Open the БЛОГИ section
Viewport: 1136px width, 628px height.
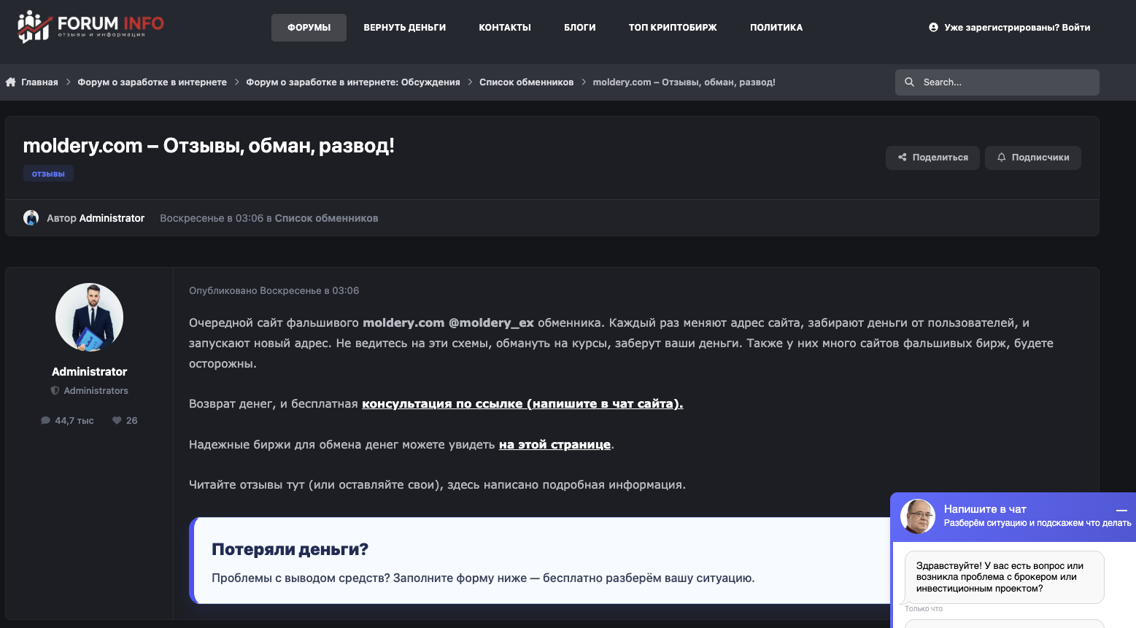[x=580, y=28]
